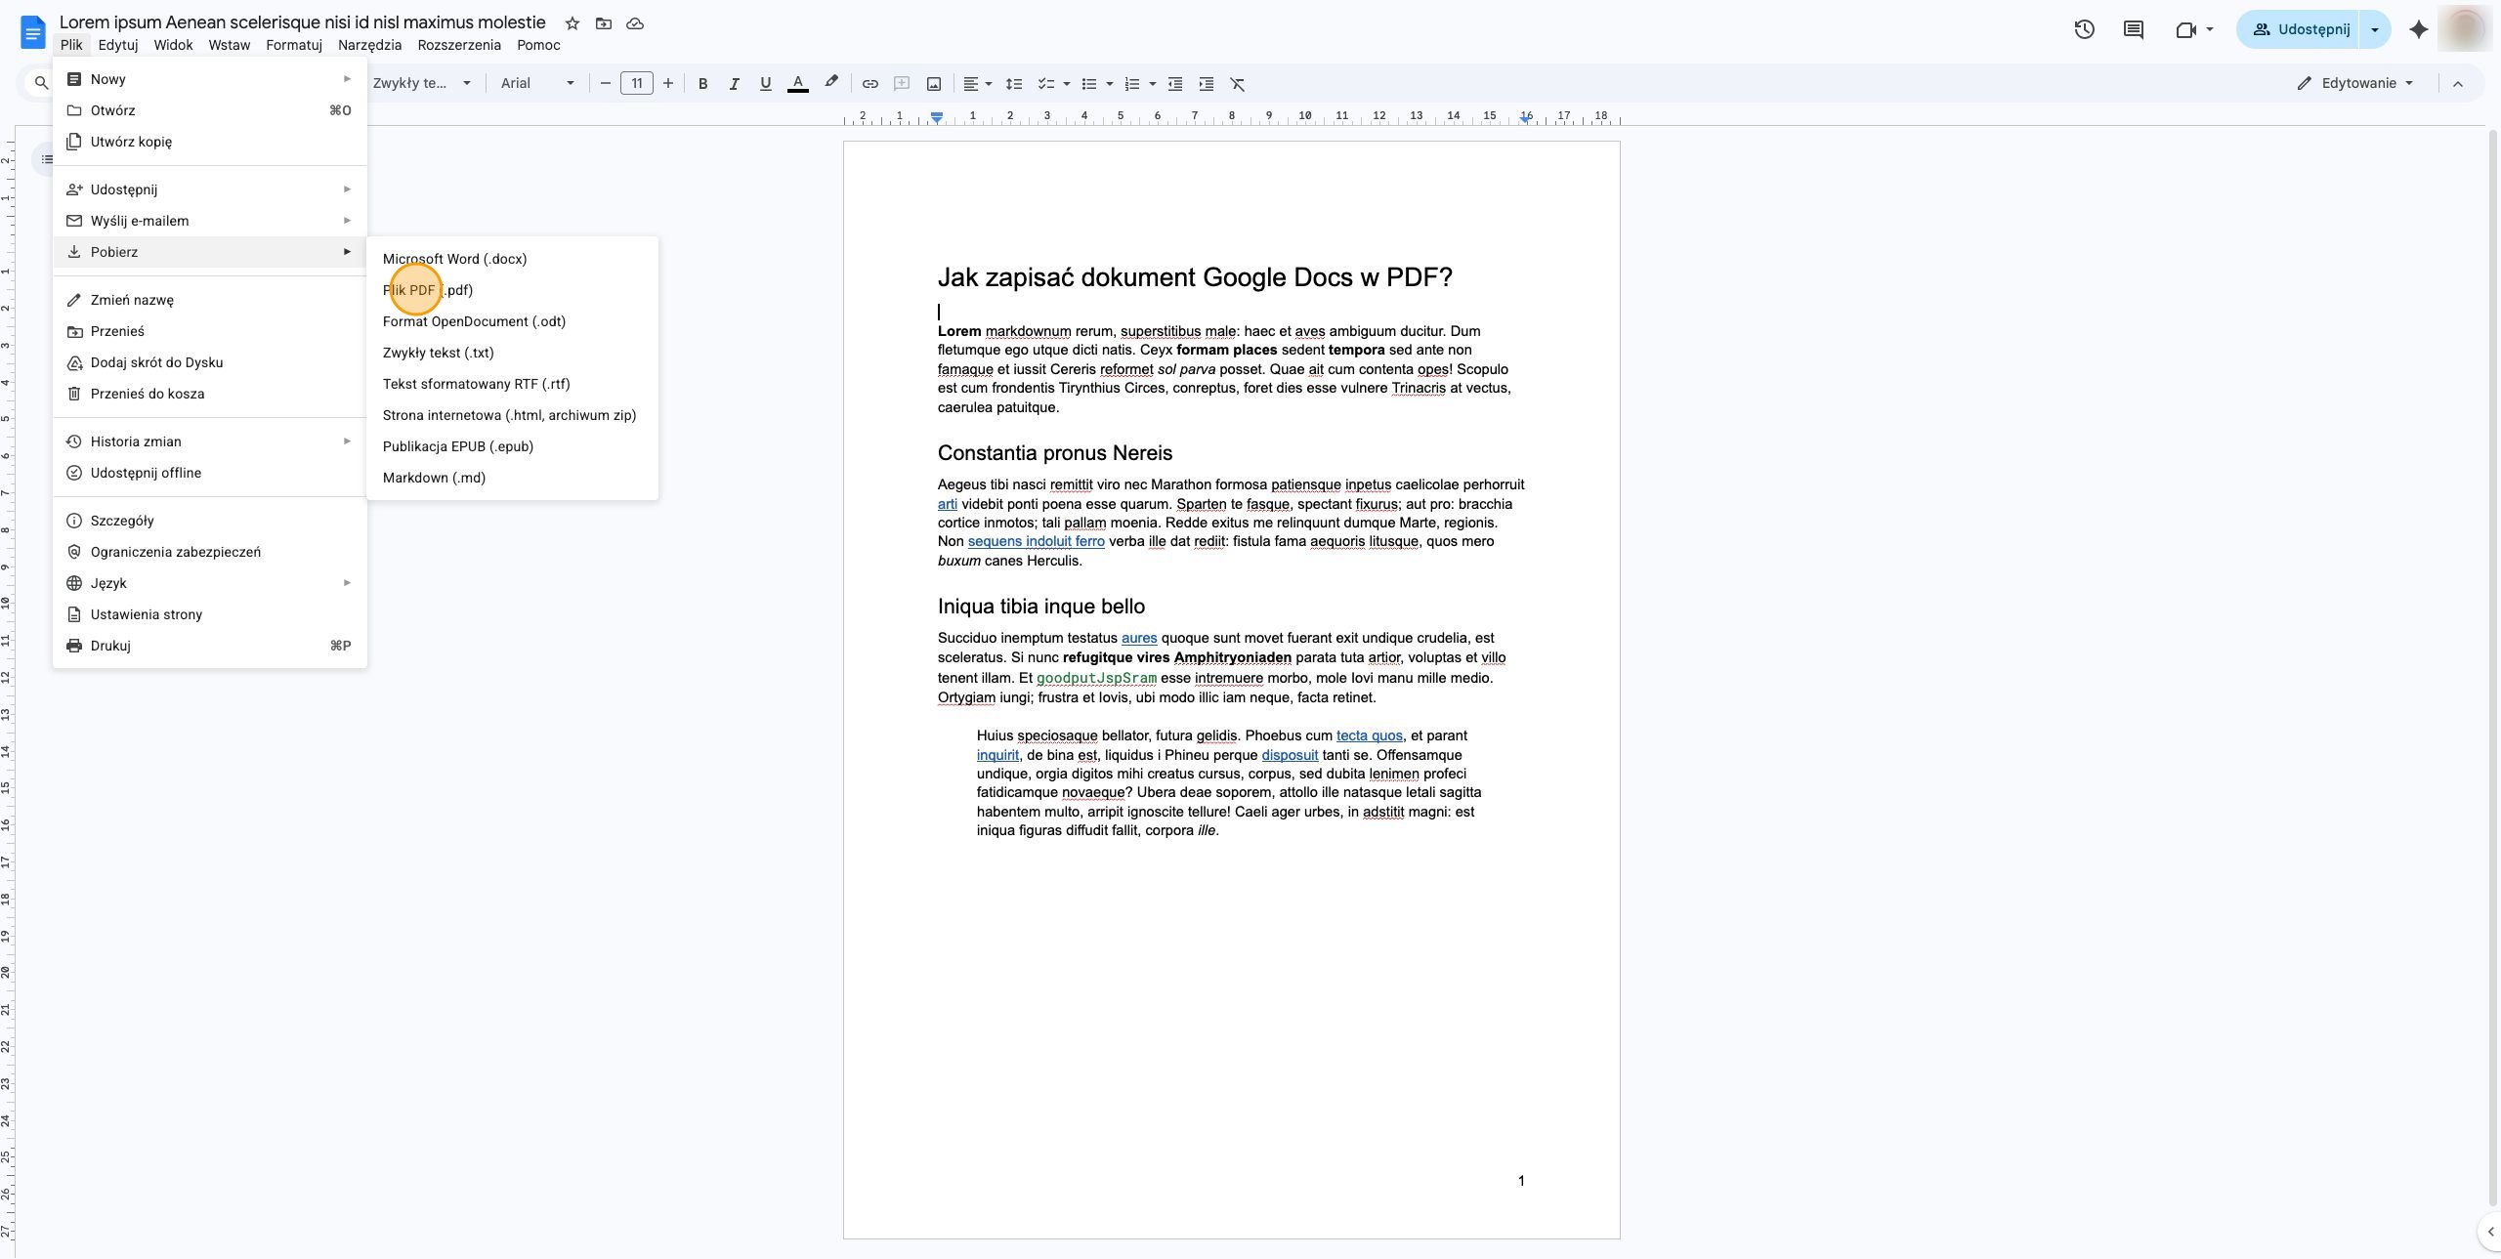Click the blue Udostępnij share button

[2300, 29]
